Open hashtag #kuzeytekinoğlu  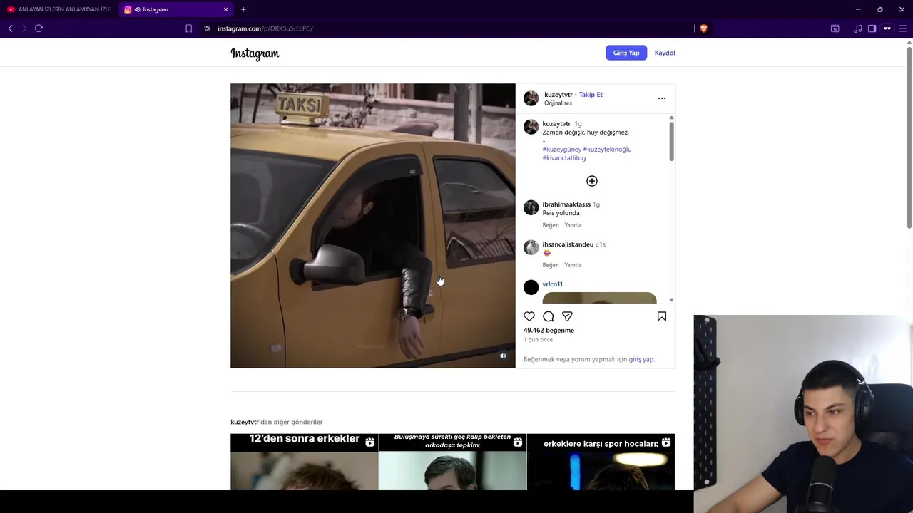pyautogui.click(x=607, y=150)
